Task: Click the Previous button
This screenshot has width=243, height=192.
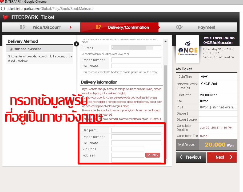Action: click(191, 157)
